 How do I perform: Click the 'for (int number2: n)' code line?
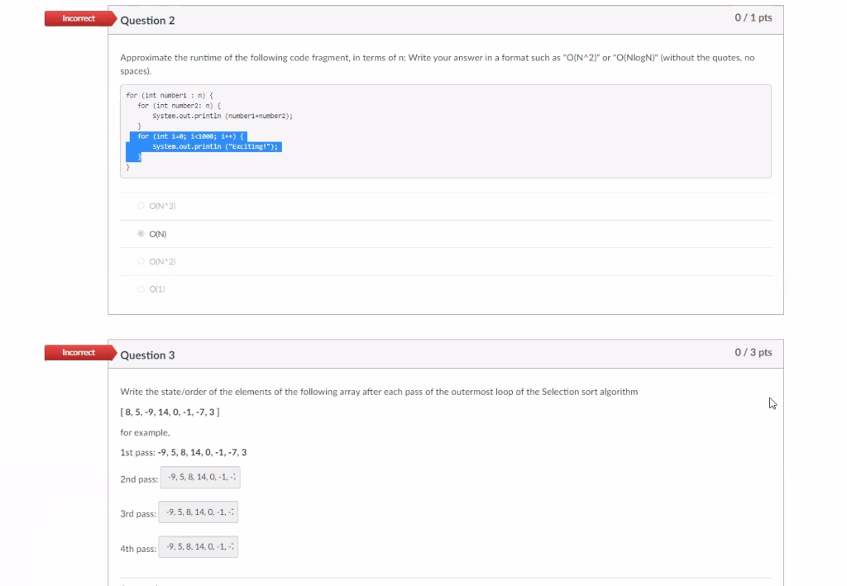click(x=179, y=106)
